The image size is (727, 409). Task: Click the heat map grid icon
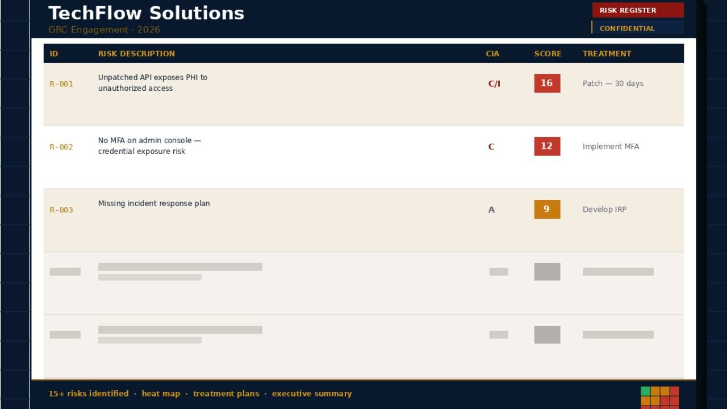point(660,398)
